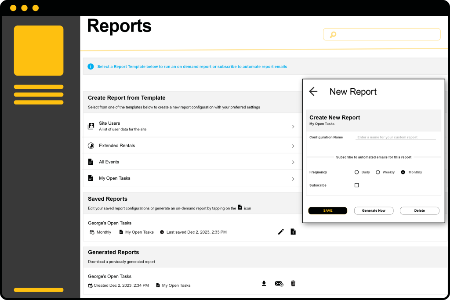450x300 pixels.
Task: Click the Configuration Name input field
Action: click(x=396, y=137)
